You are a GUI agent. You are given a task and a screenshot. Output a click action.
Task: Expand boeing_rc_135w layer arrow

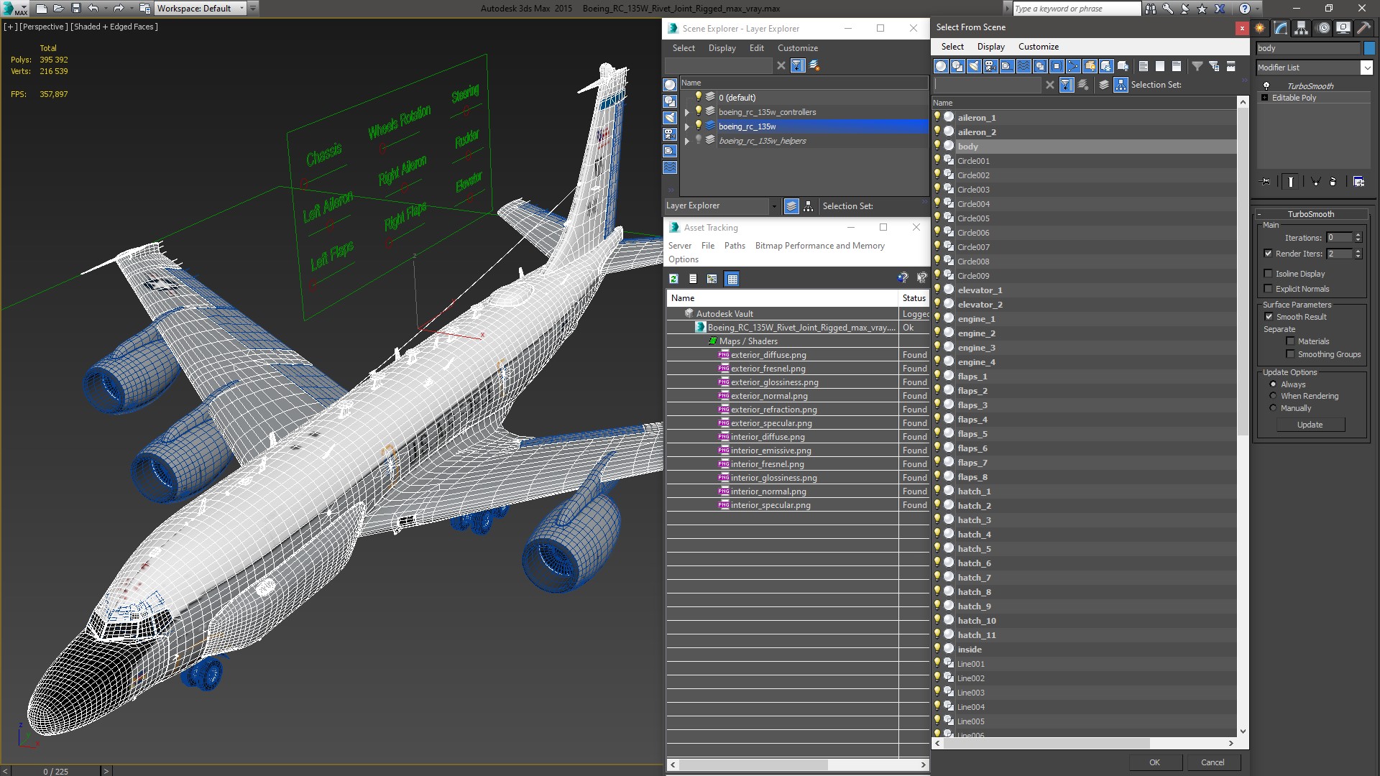point(686,126)
